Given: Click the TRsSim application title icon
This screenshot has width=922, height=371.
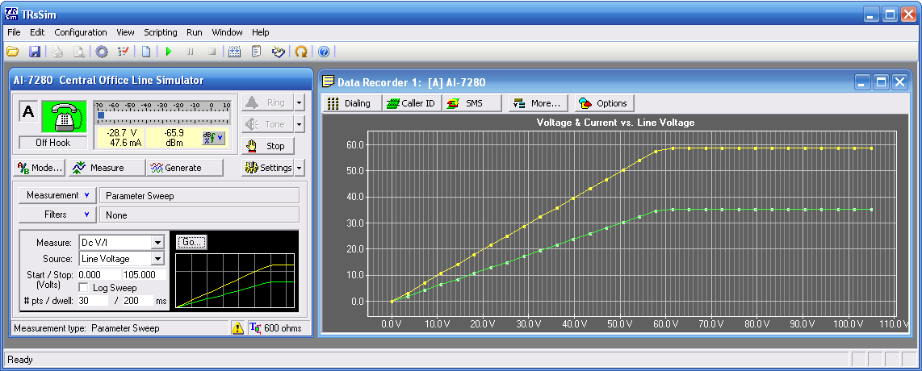Looking at the screenshot, I should [11, 14].
